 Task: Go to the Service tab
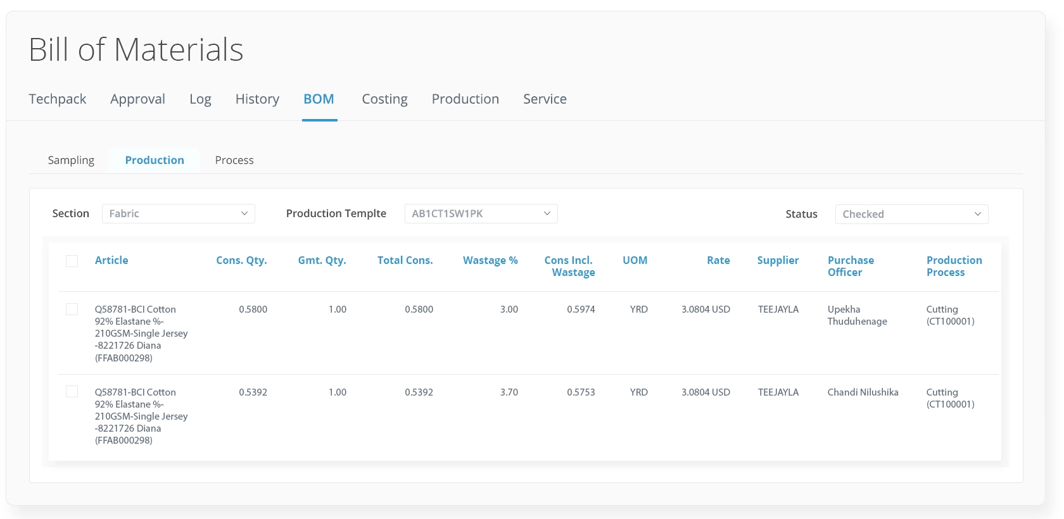tap(545, 99)
